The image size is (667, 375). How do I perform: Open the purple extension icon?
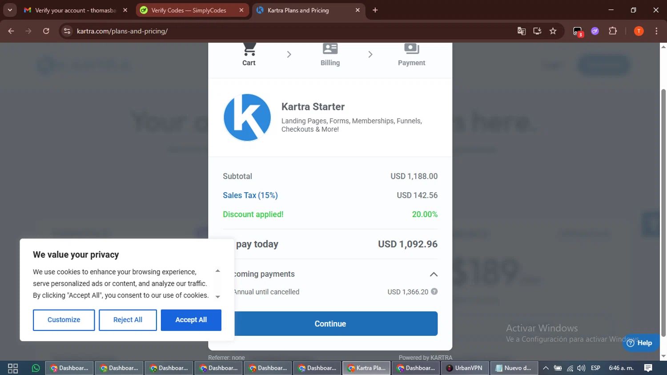(x=595, y=31)
